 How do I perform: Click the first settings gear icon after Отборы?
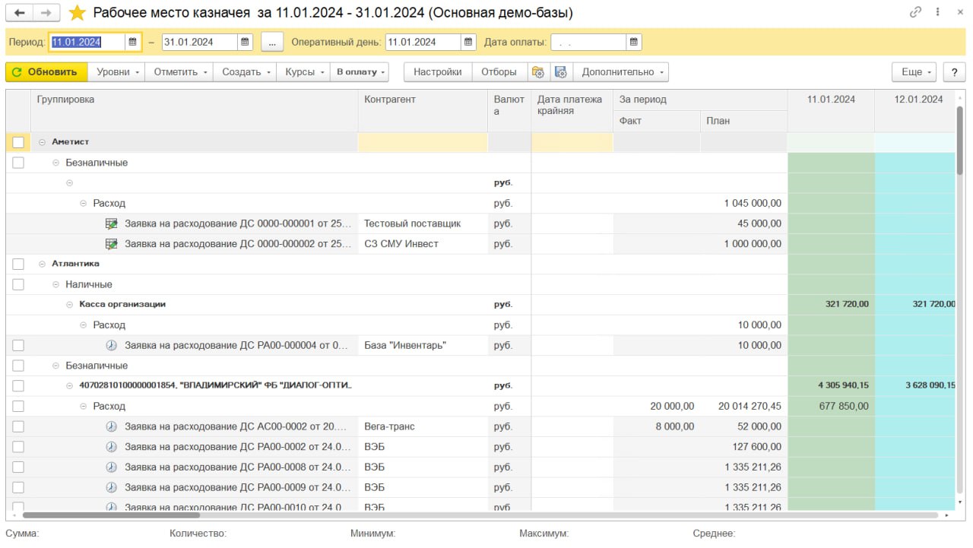coord(538,72)
